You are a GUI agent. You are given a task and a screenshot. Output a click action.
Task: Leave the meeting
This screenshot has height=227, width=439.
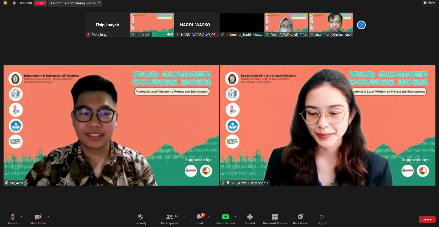point(427,219)
